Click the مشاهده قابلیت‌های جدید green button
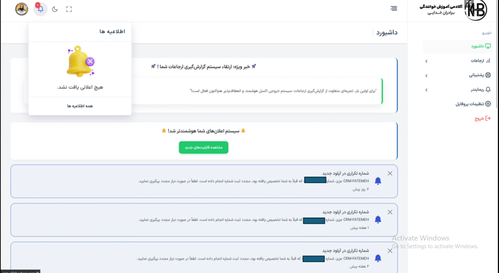Screen dimensions: 499x273 point(203,148)
